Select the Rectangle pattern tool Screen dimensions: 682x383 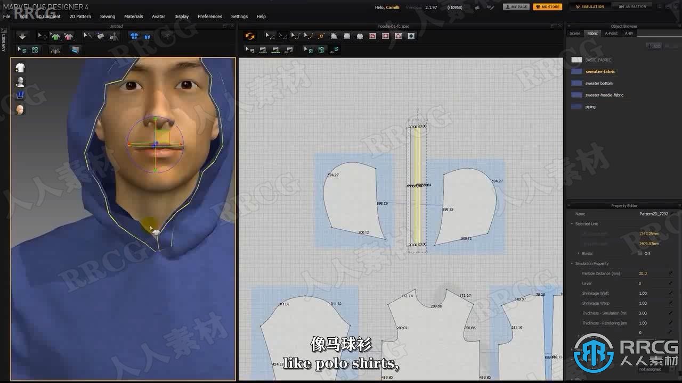pos(347,36)
